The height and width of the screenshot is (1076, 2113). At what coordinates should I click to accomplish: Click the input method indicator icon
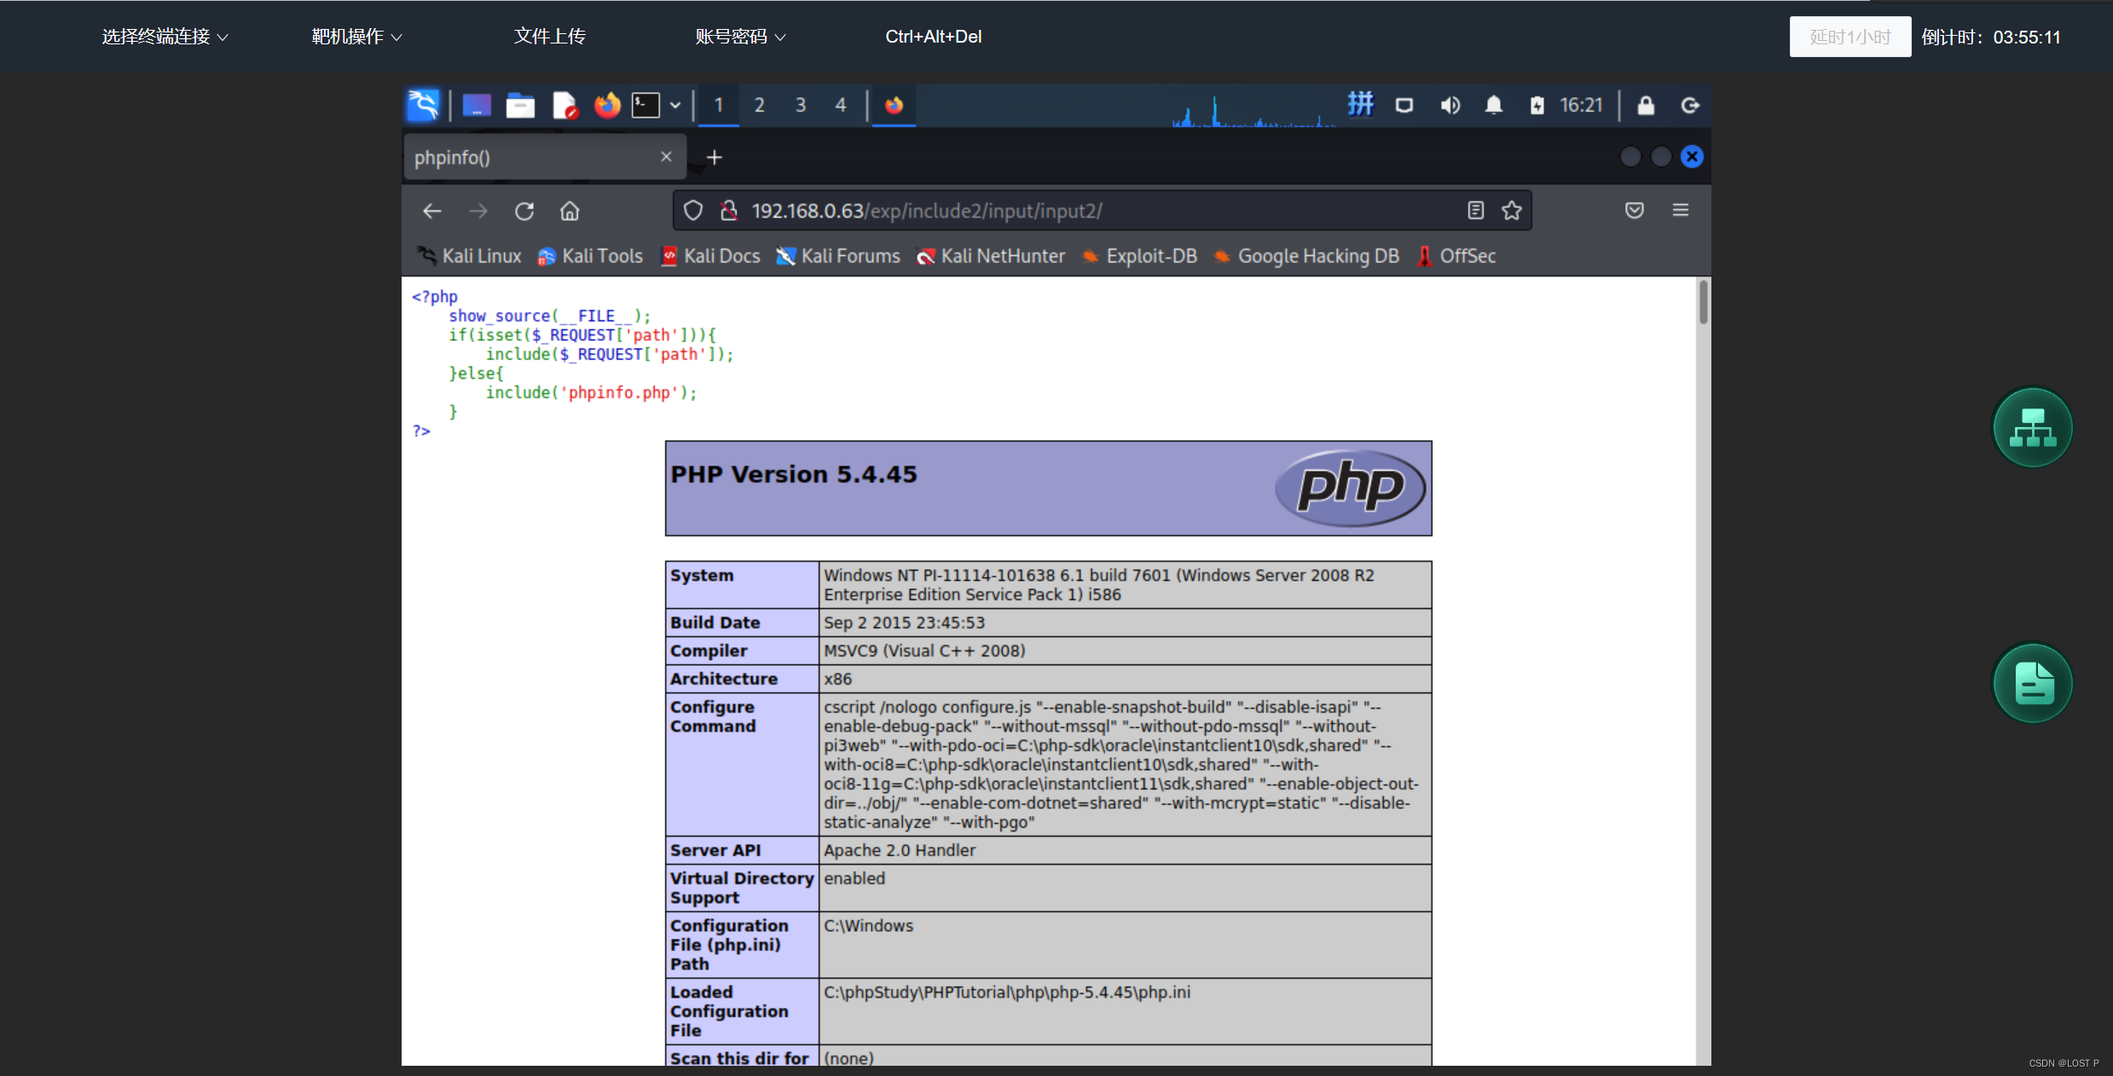click(x=1360, y=105)
